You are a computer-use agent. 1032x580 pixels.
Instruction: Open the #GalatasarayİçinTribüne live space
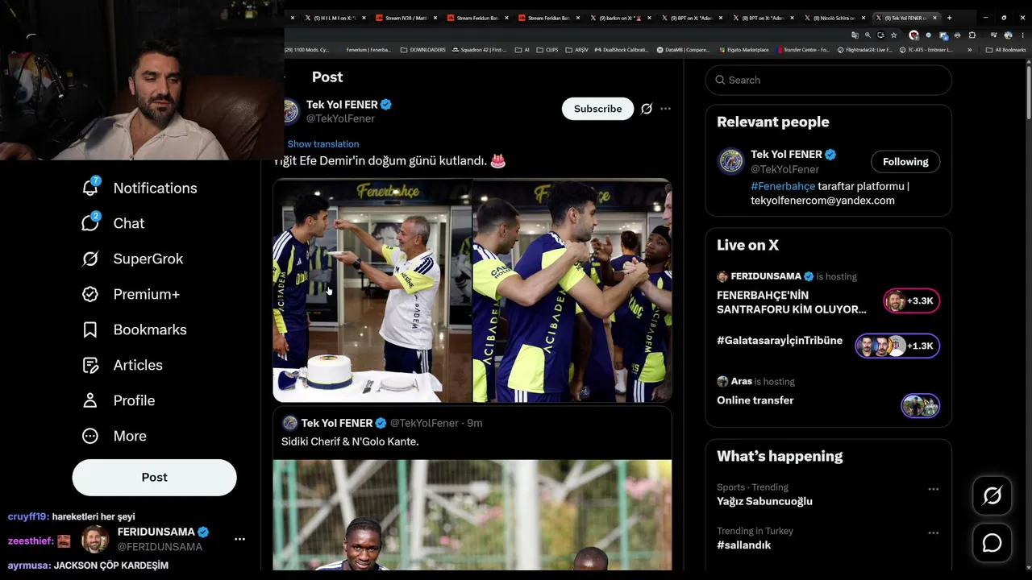pos(780,341)
